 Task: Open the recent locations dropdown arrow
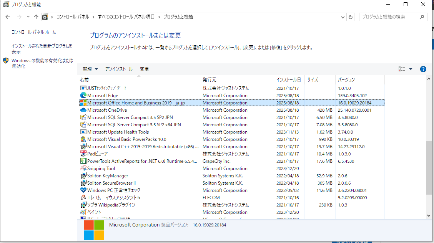pos(28,17)
